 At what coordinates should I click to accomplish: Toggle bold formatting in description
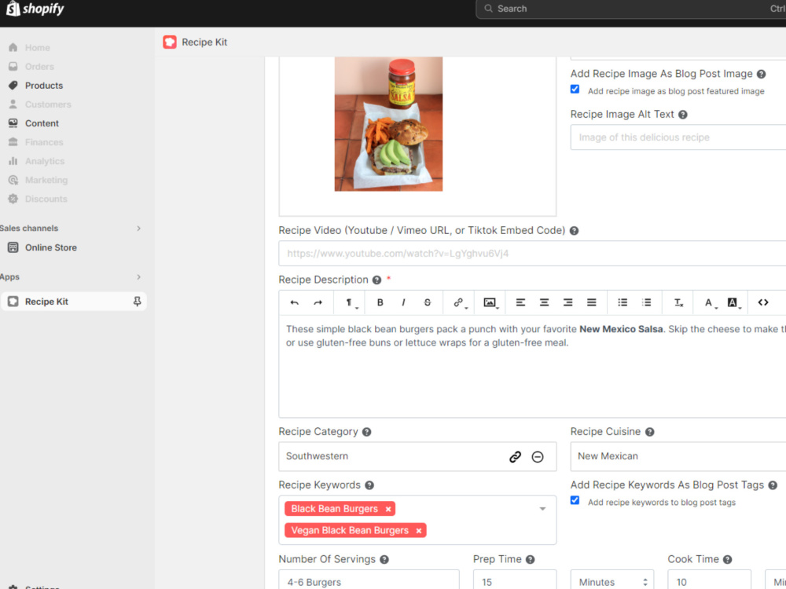[x=380, y=302]
